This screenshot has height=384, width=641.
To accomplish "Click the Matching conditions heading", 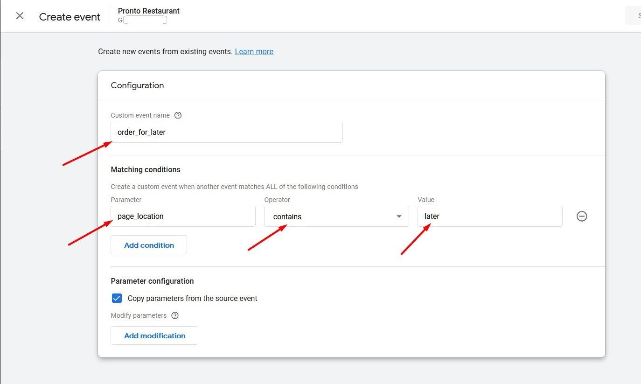I will coord(146,169).
